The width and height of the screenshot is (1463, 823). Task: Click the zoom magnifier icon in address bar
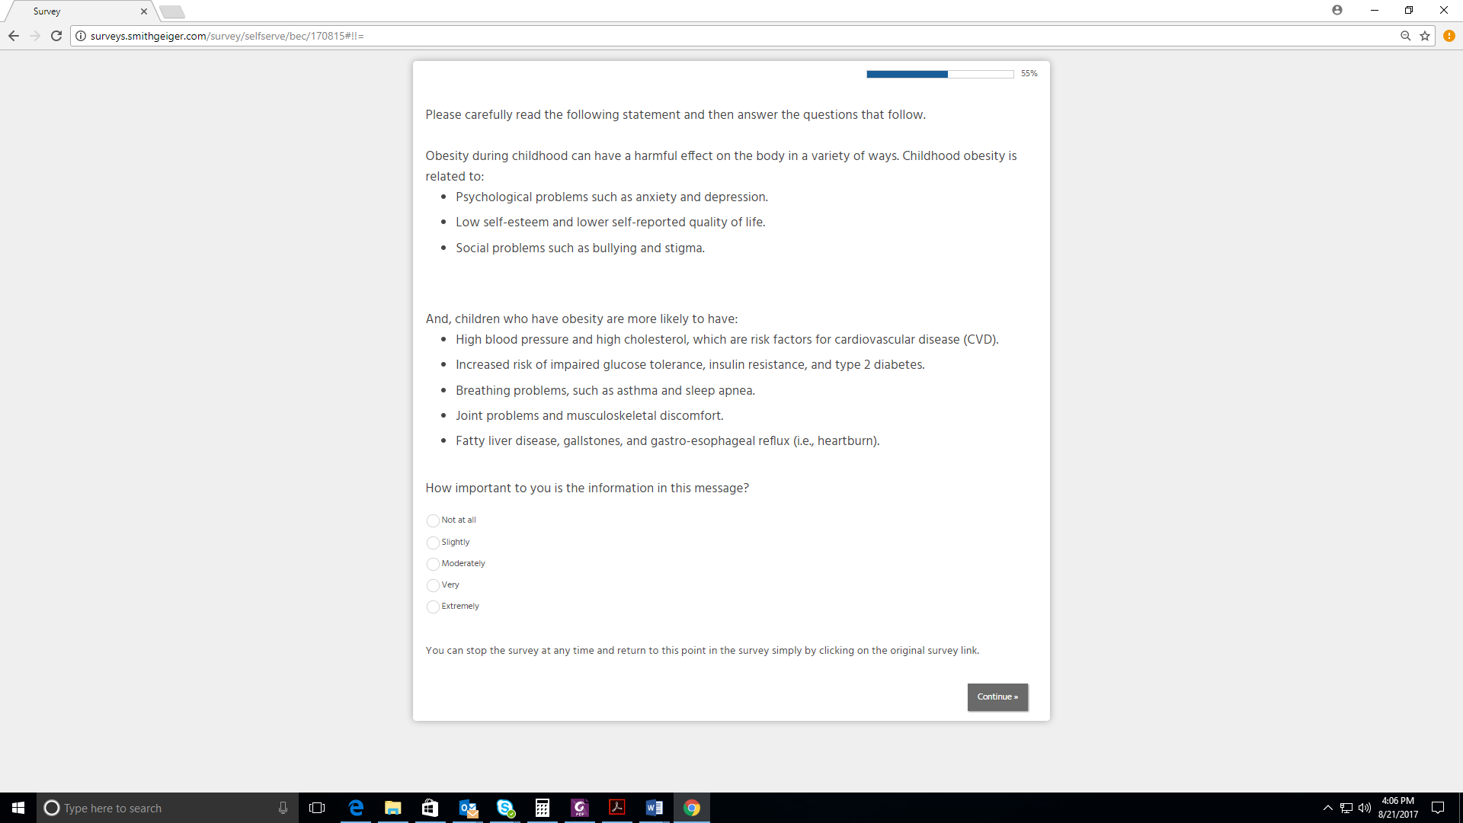1406,36
